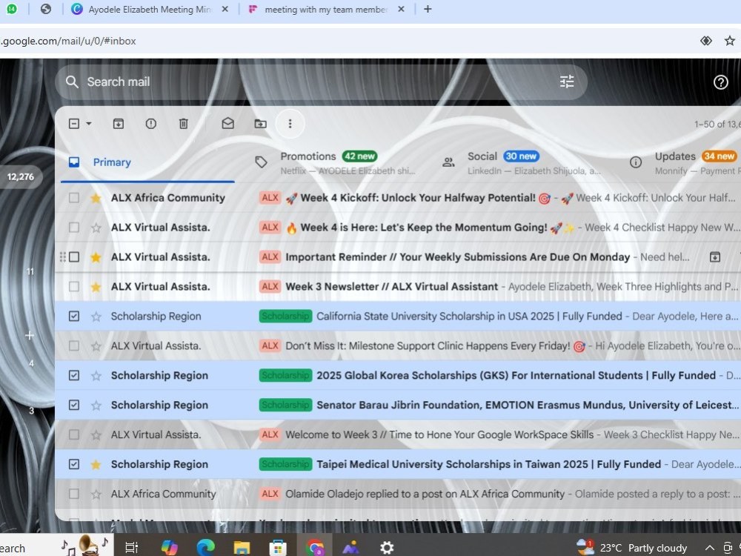Deselect the California State University email checkbox
741x556 pixels.
click(73, 317)
